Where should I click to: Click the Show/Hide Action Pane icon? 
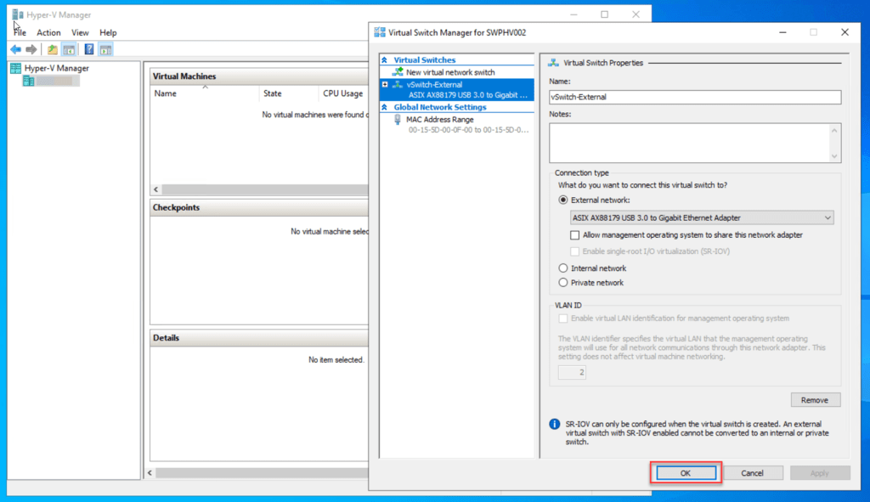(x=105, y=49)
